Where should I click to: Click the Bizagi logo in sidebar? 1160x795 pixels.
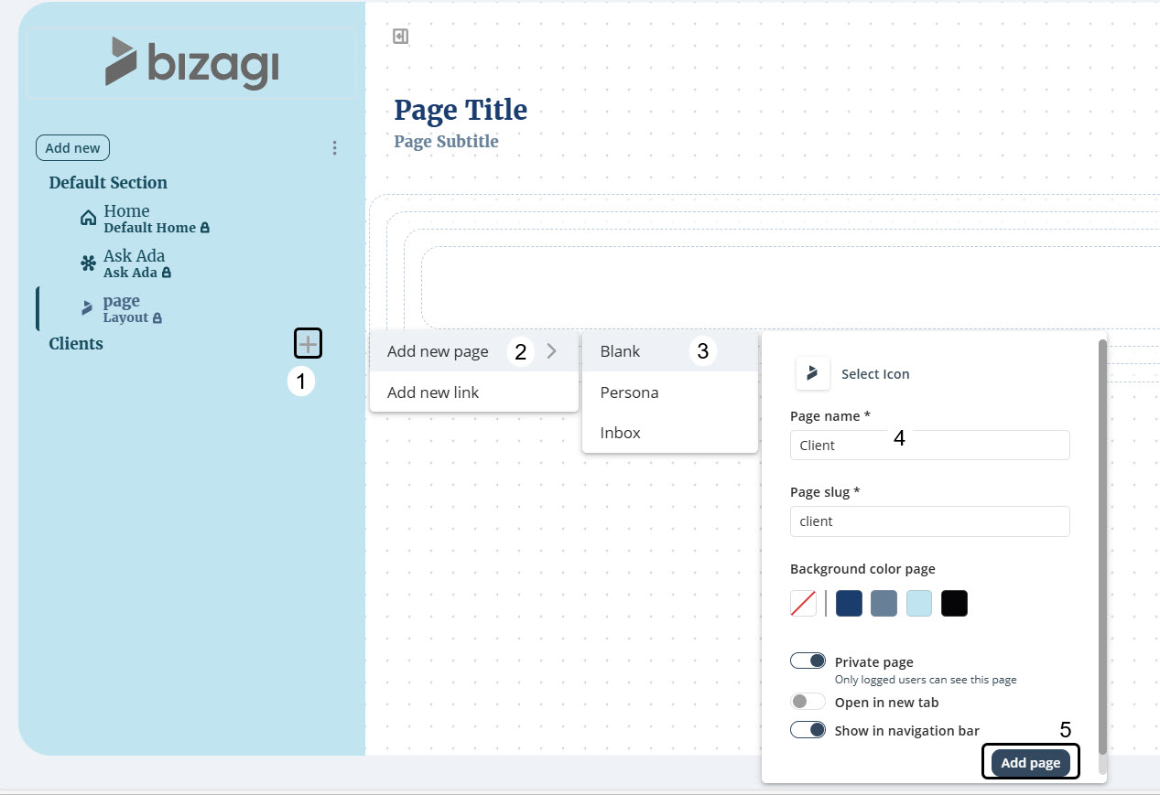(192, 62)
